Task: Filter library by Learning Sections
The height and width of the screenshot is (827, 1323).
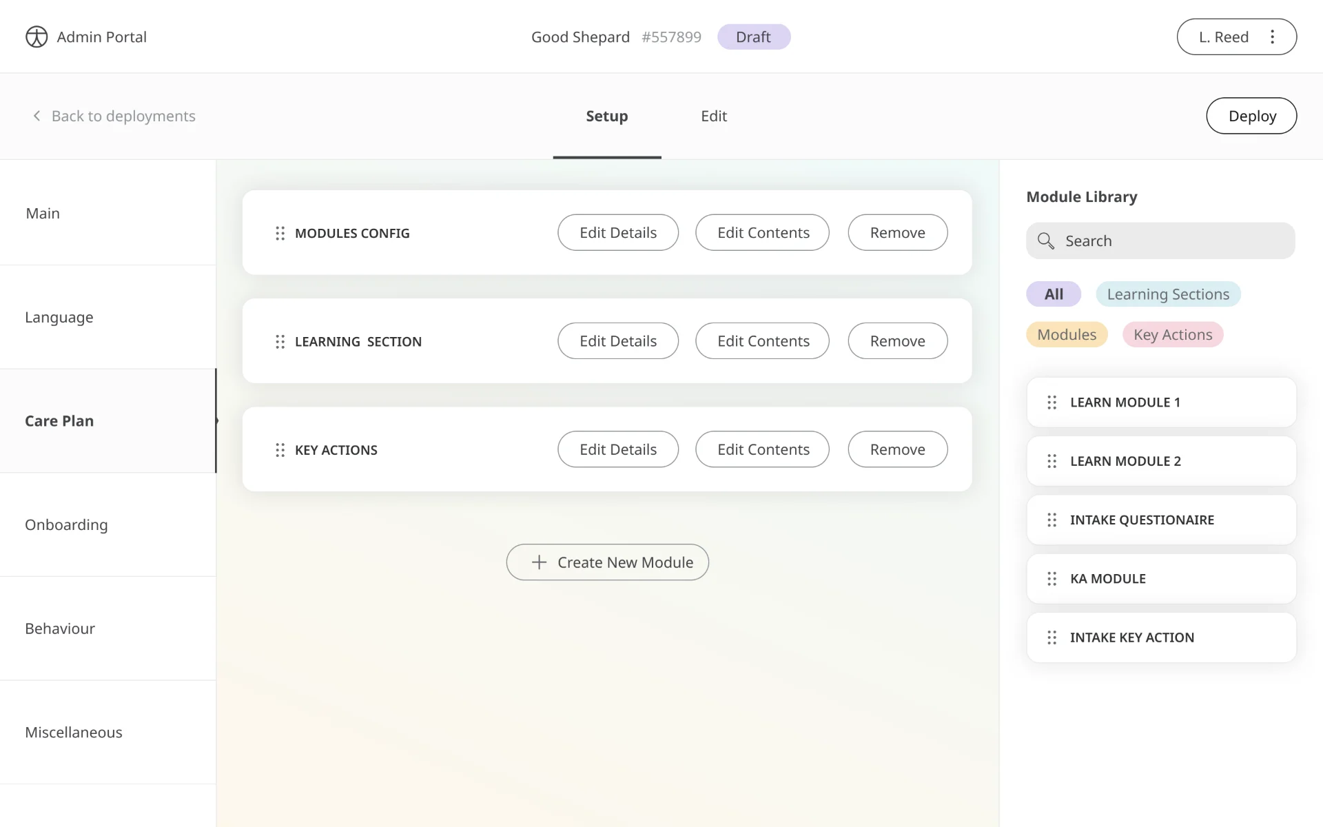Action: tap(1168, 294)
